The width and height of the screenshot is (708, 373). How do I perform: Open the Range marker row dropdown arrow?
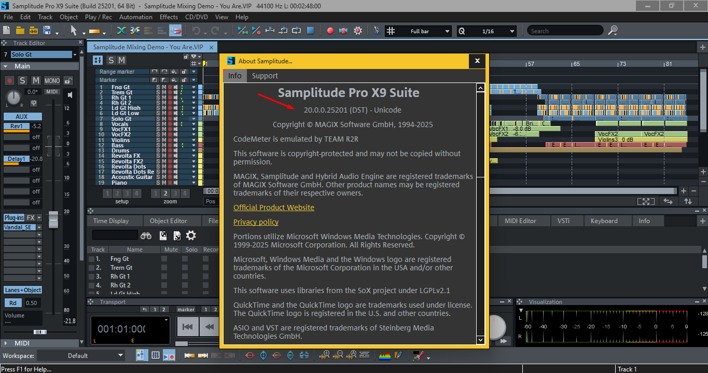pyautogui.click(x=194, y=72)
